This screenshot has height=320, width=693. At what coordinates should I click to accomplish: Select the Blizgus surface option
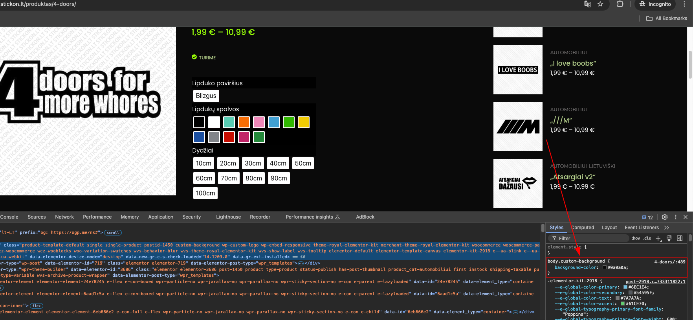coord(206,96)
